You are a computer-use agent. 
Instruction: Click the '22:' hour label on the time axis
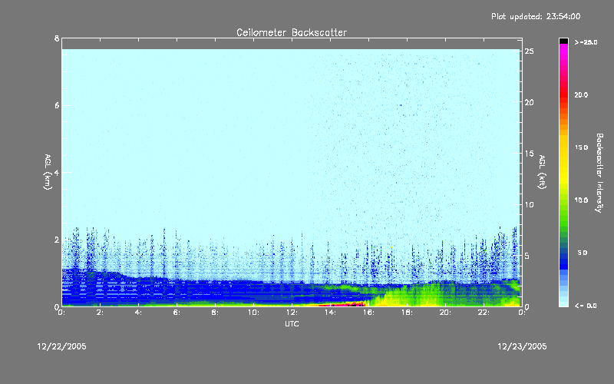coord(484,313)
